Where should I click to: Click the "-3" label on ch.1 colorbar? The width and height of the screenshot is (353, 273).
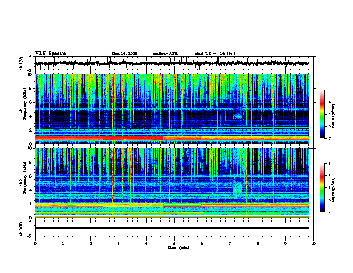pyautogui.click(x=328, y=90)
